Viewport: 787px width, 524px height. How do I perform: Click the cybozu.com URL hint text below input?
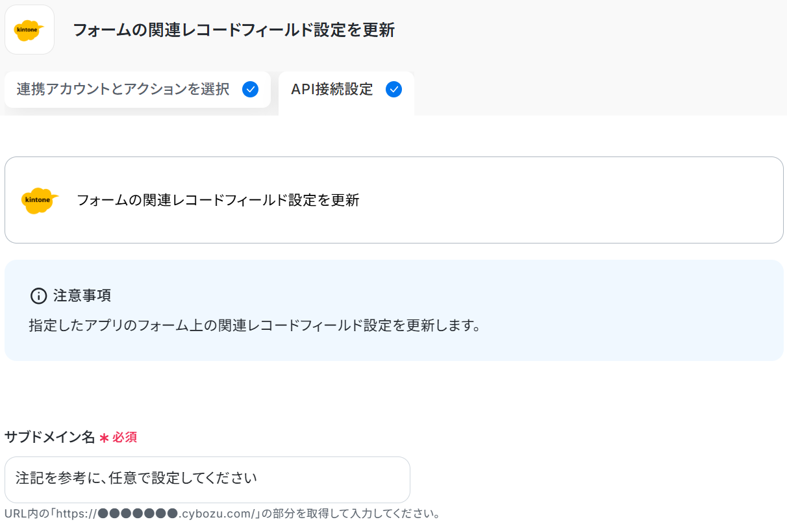214,514
